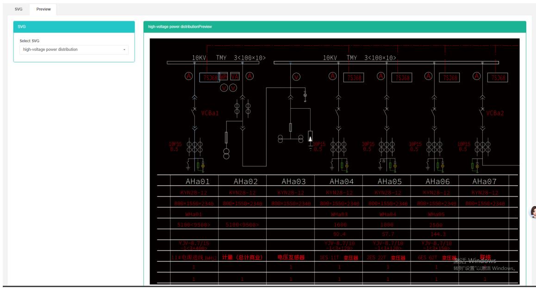The height and width of the screenshot is (288, 536).
Task: Select the VCBa2 circuit breaker switch symbol
Action: point(482,111)
